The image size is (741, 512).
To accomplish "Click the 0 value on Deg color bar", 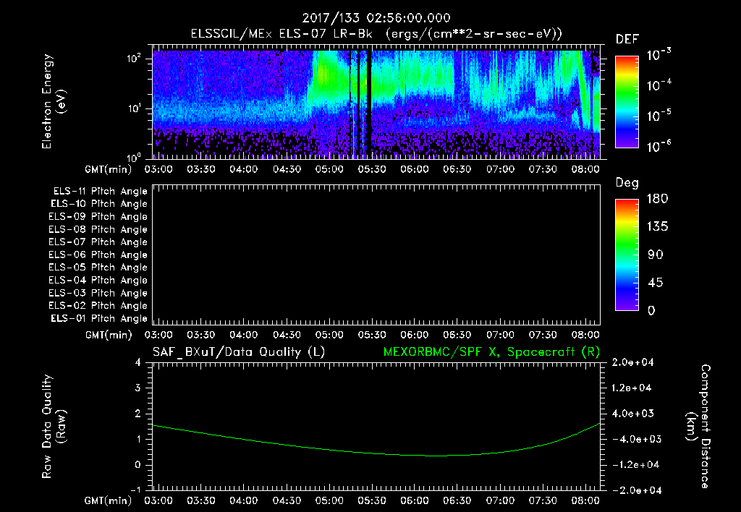I will pyautogui.click(x=651, y=311).
